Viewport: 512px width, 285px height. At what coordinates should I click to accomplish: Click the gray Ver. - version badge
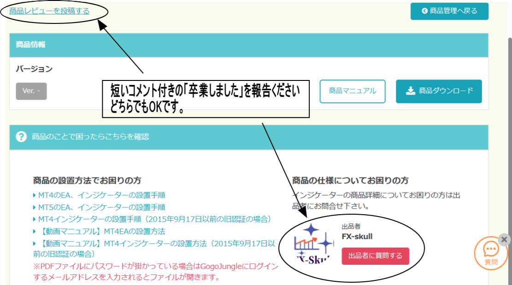31,91
